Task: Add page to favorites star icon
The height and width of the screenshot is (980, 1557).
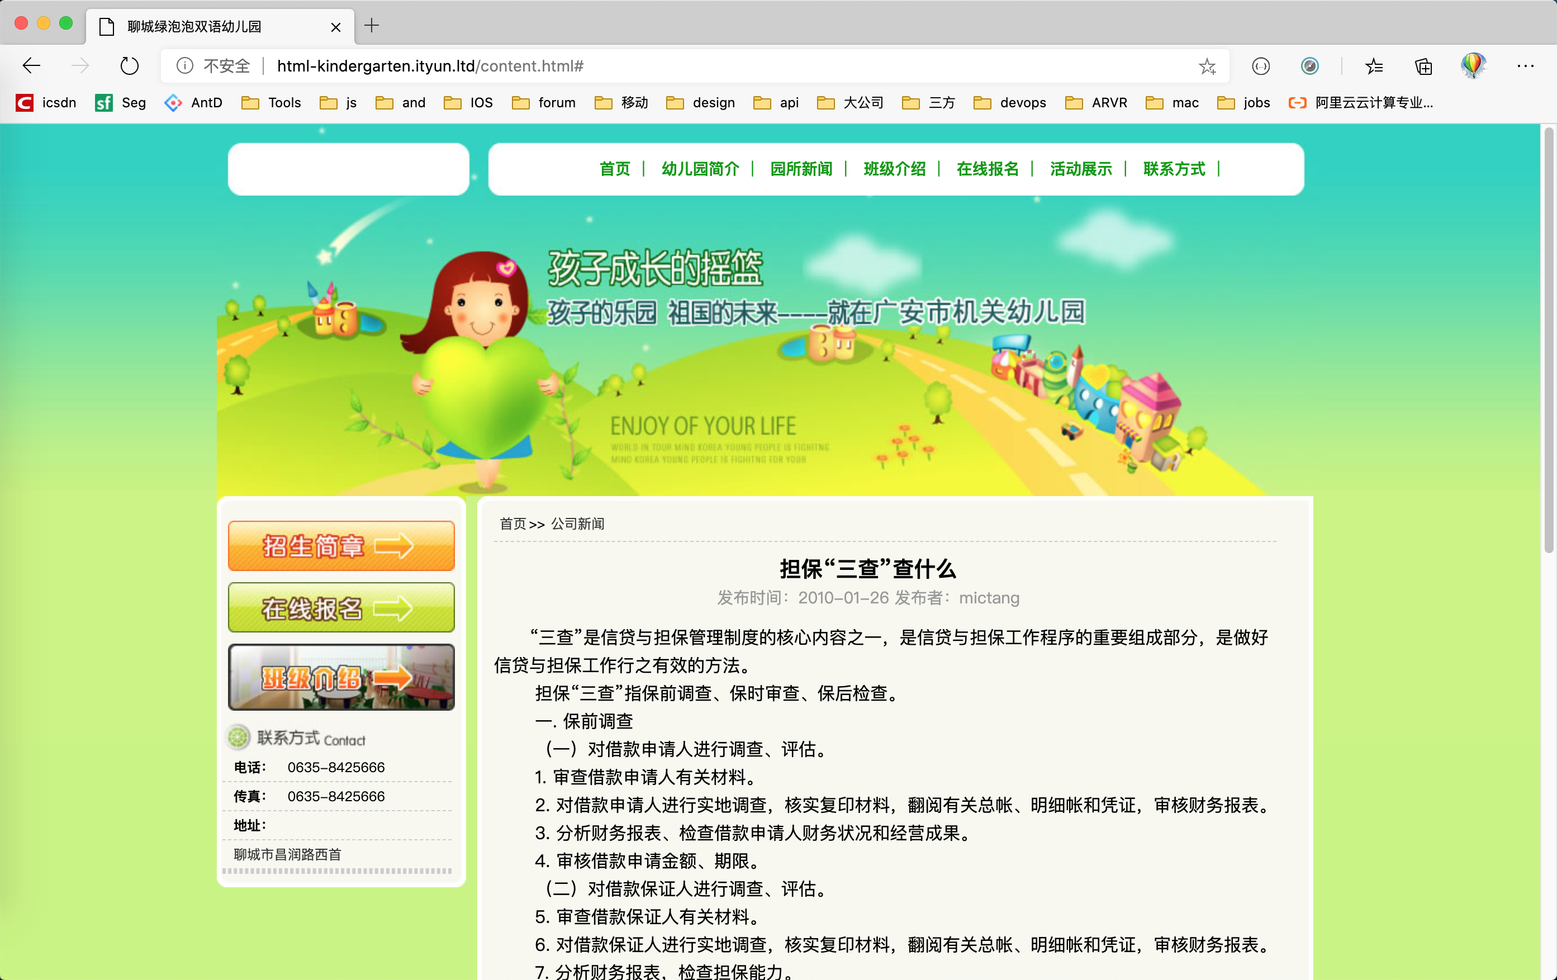Action: pos(1207,66)
